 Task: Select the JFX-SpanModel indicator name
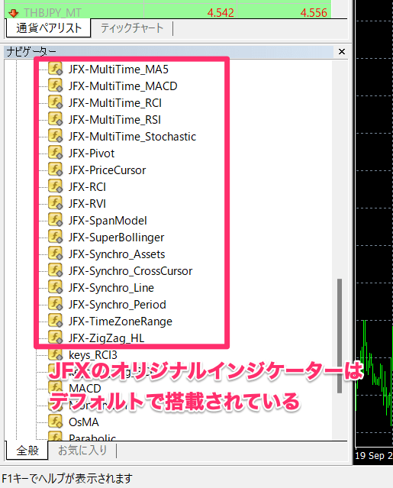point(108,221)
